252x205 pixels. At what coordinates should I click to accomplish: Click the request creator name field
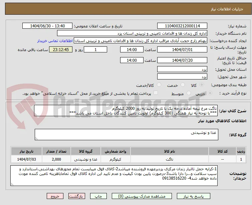pos(141,41)
